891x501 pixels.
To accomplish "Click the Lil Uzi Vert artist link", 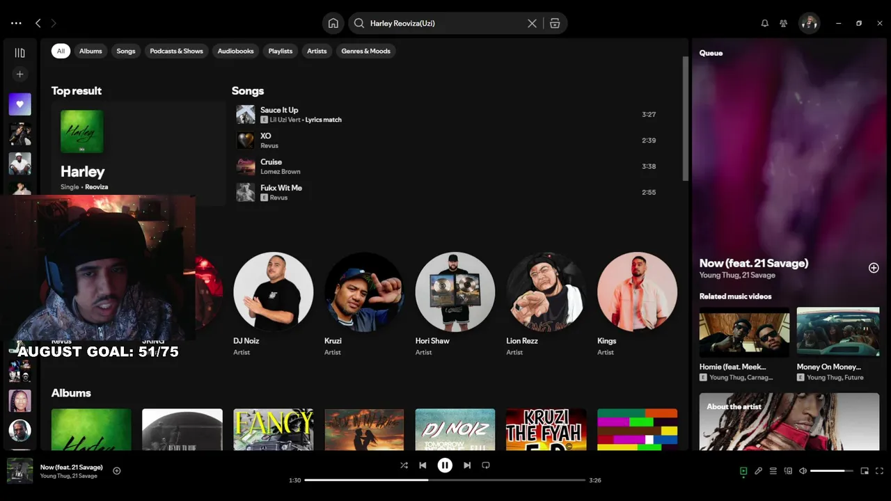I will click(x=286, y=120).
